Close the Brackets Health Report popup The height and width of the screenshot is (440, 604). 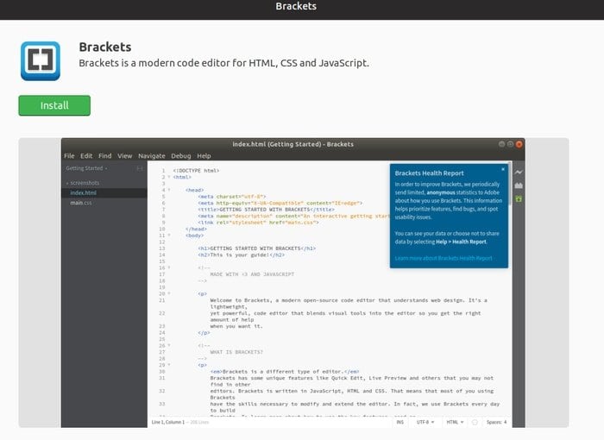coord(503,169)
